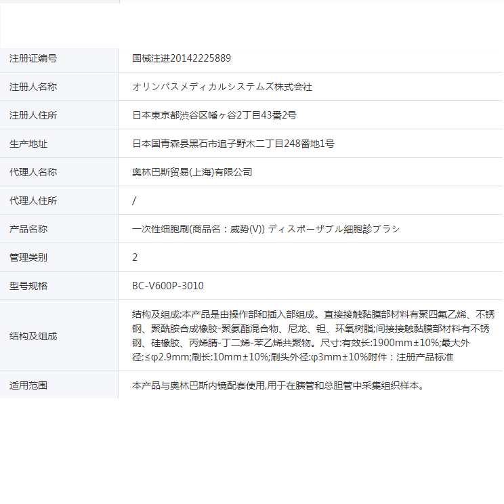
Task: Click the model number BC-V600P-3010
Action: (168, 286)
